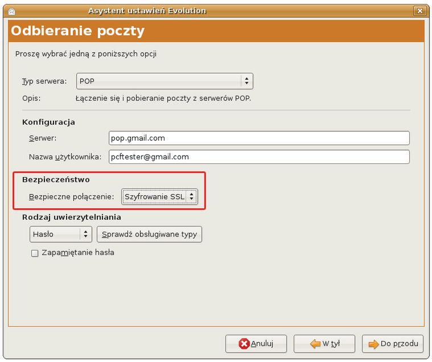Close the Evolution assistant window
Image resolution: width=432 pixels, height=362 pixels.
[420, 11]
